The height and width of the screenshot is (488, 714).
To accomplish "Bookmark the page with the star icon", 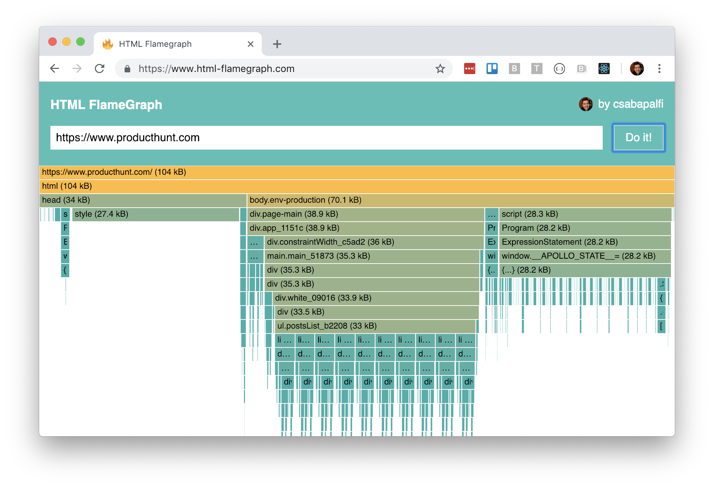I will (440, 69).
